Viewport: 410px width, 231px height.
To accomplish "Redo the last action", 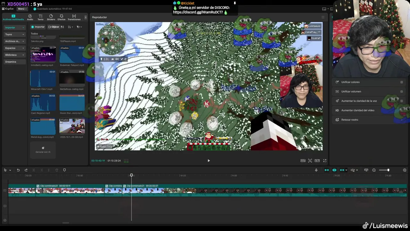I will pyautogui.click(x=26, y=170).
